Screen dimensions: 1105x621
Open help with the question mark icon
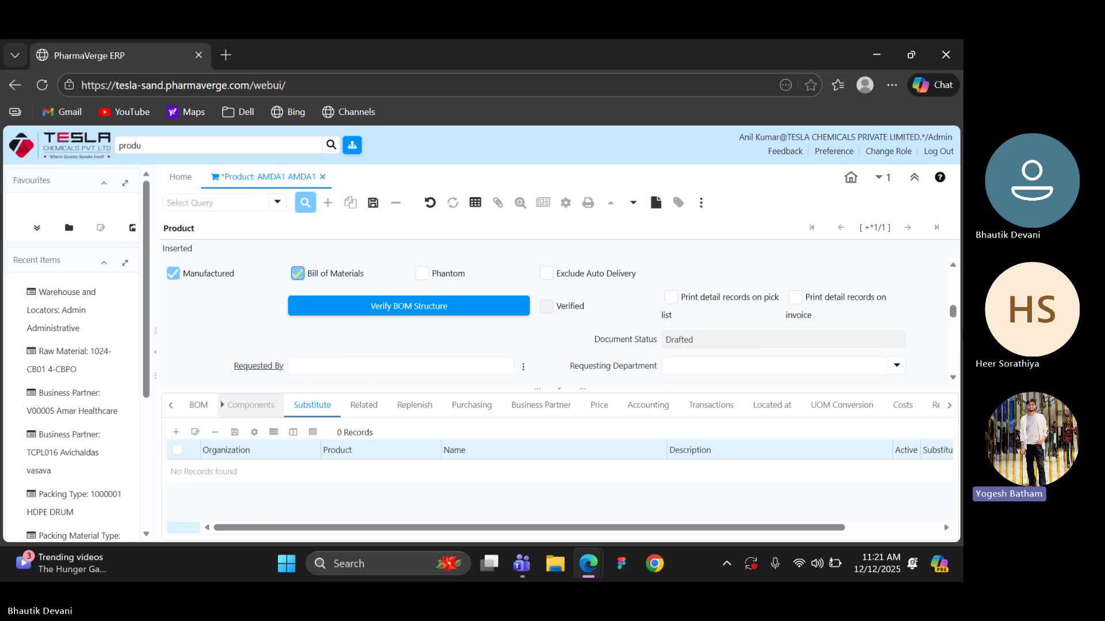coord(940,177)
